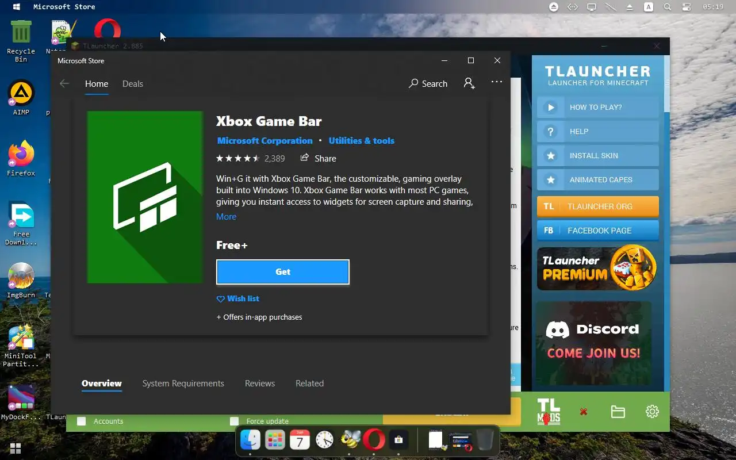
Task: Click the A input language indicator
Action: coord(649,7)
